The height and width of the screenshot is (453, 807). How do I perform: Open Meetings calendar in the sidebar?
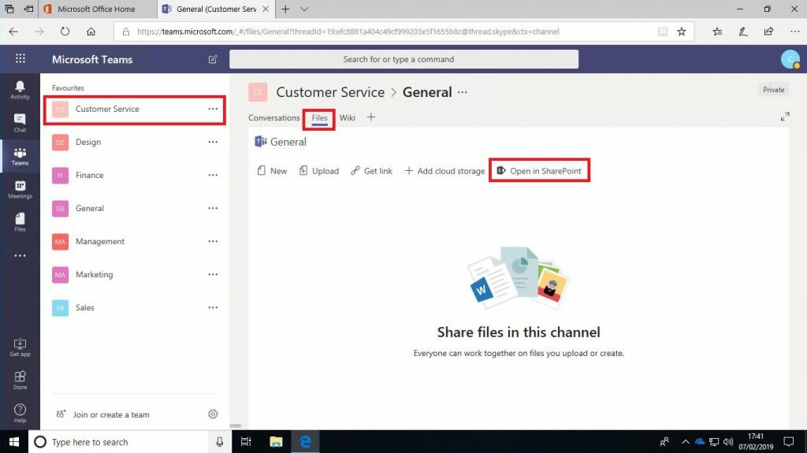20,189
